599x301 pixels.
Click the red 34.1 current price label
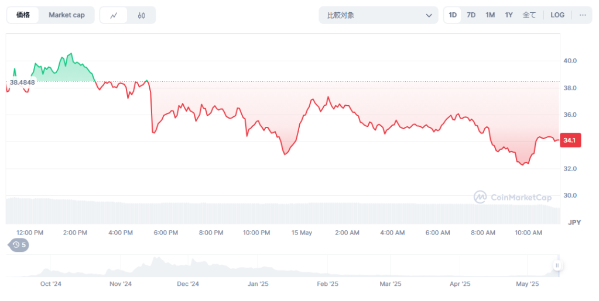[x=569, y=141]
